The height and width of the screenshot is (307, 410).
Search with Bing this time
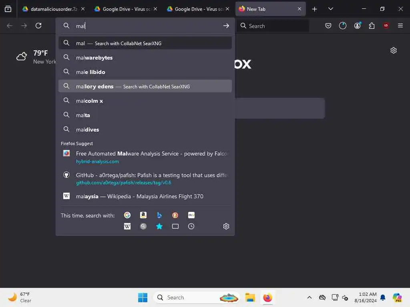pos(159,215)
